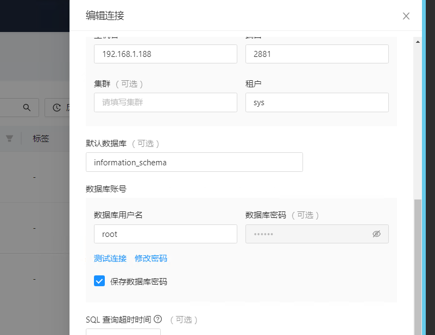Close the 编辑连接 dialog with the X

tap(406, 16)
